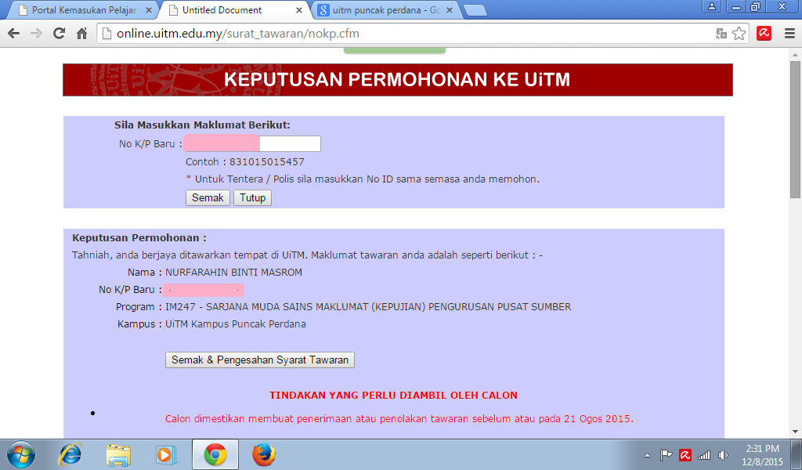The image size is (802, 470).
Task: Click Semak & Pengesahan Syarat Tawaran button
Action: (260, 360)
